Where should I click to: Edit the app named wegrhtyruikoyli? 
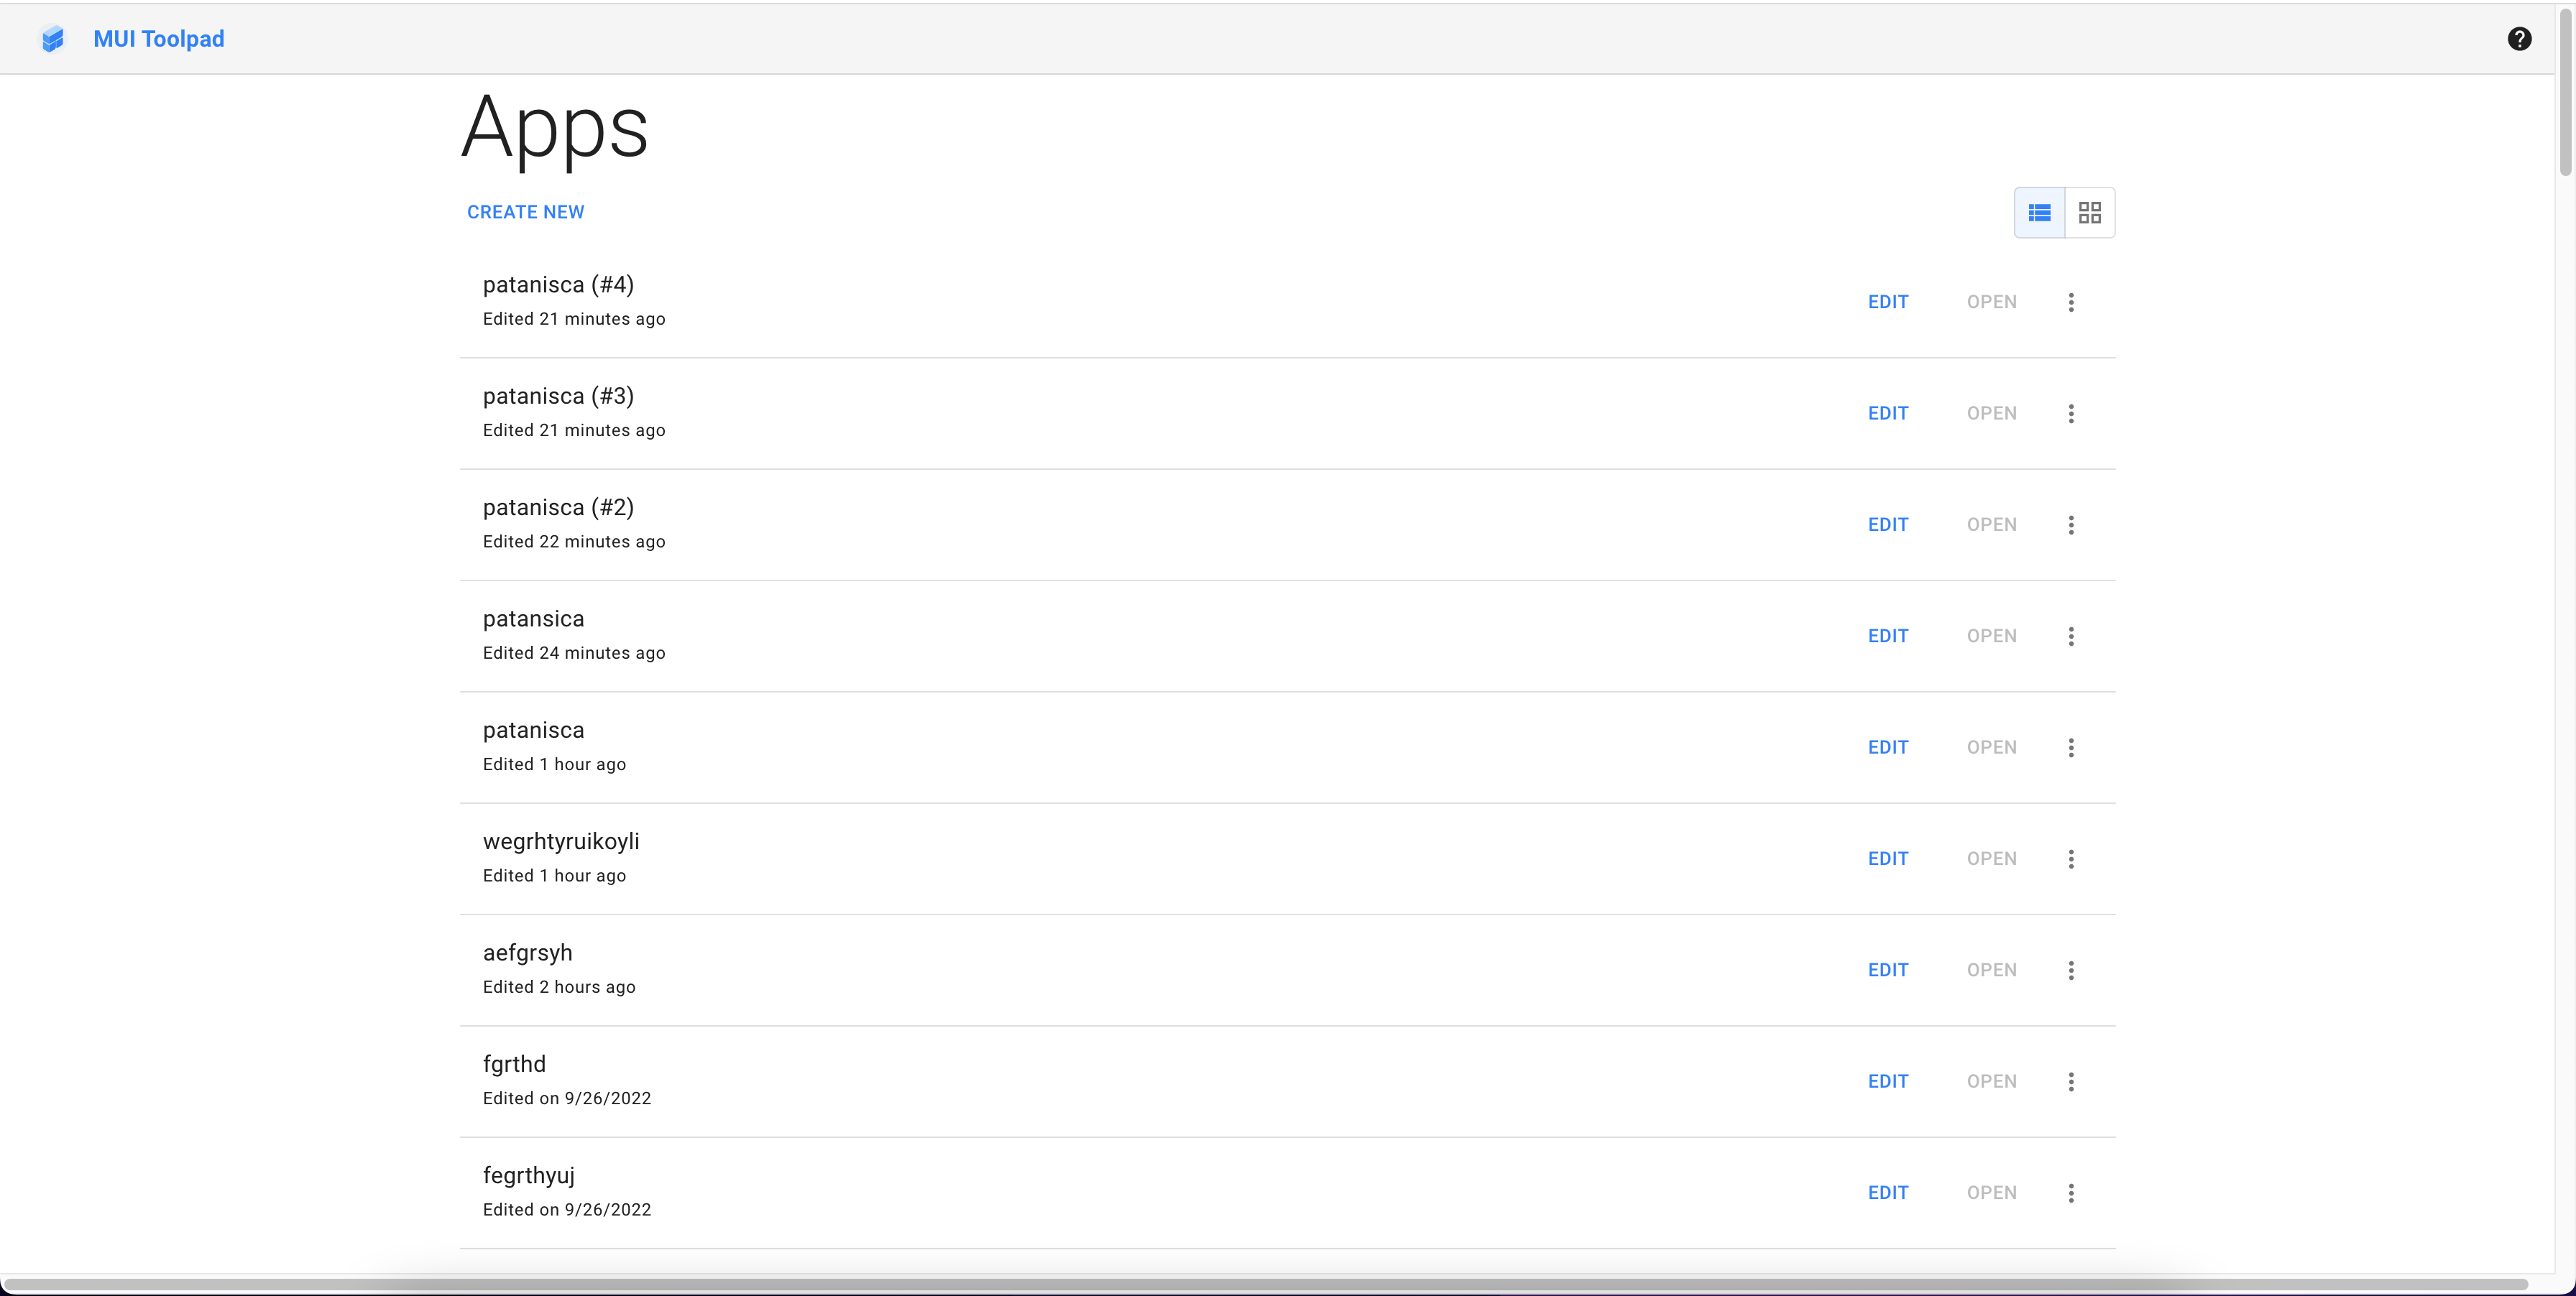(1888, 858)
